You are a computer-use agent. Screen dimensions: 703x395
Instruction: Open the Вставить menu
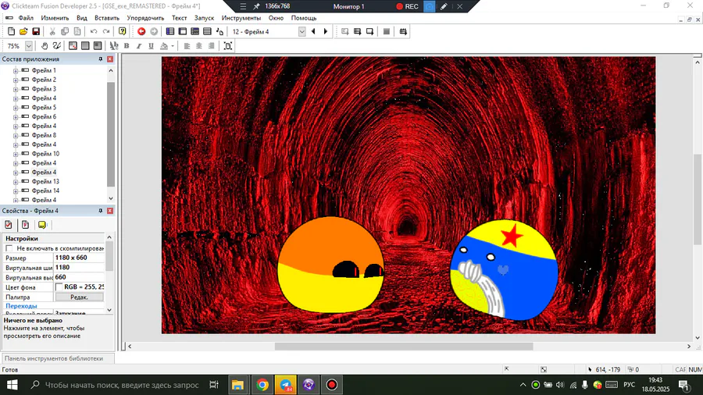107,18
